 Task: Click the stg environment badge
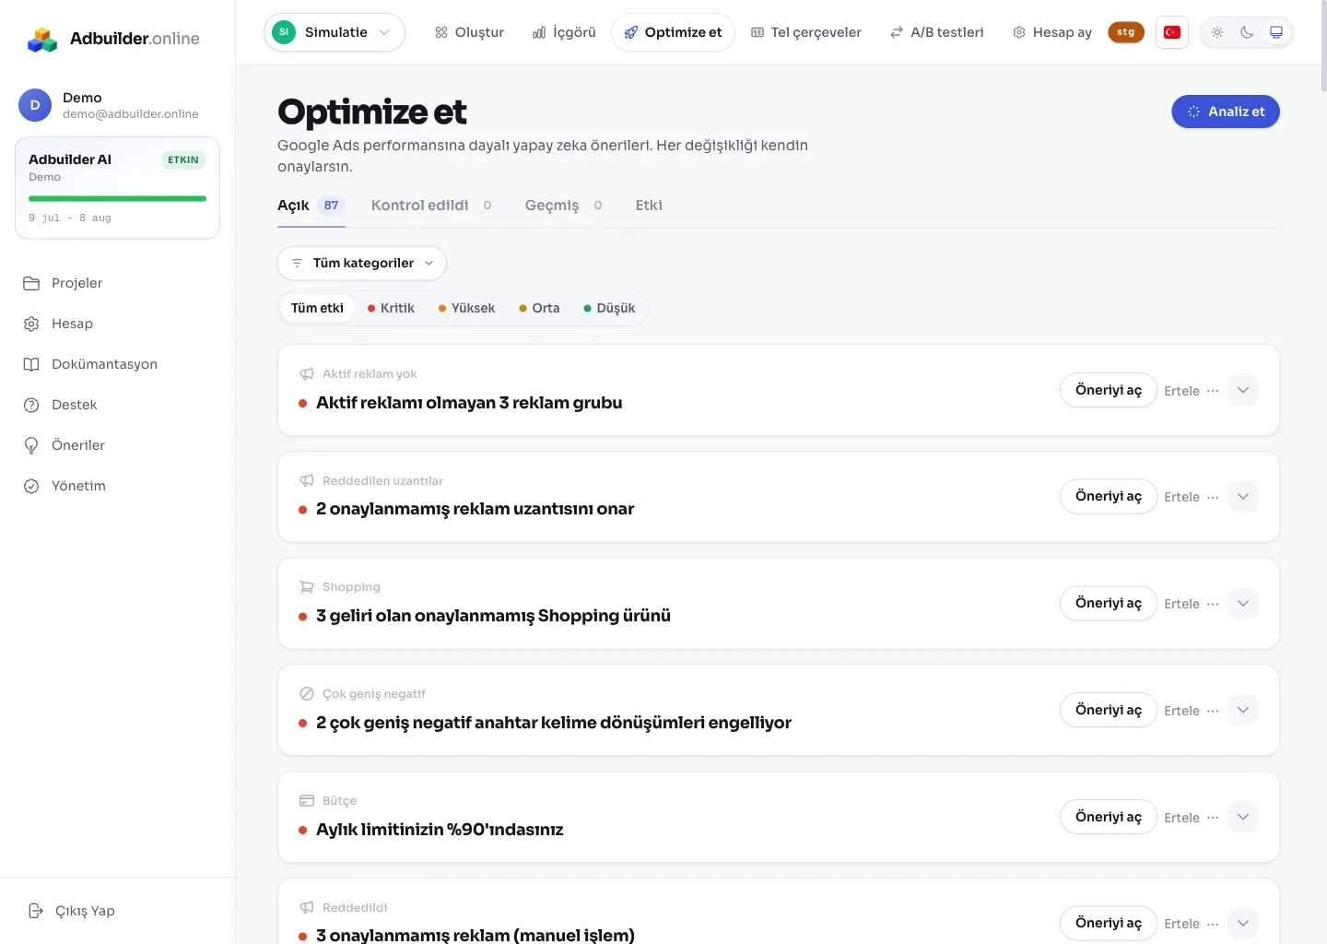coord(1126,32)
